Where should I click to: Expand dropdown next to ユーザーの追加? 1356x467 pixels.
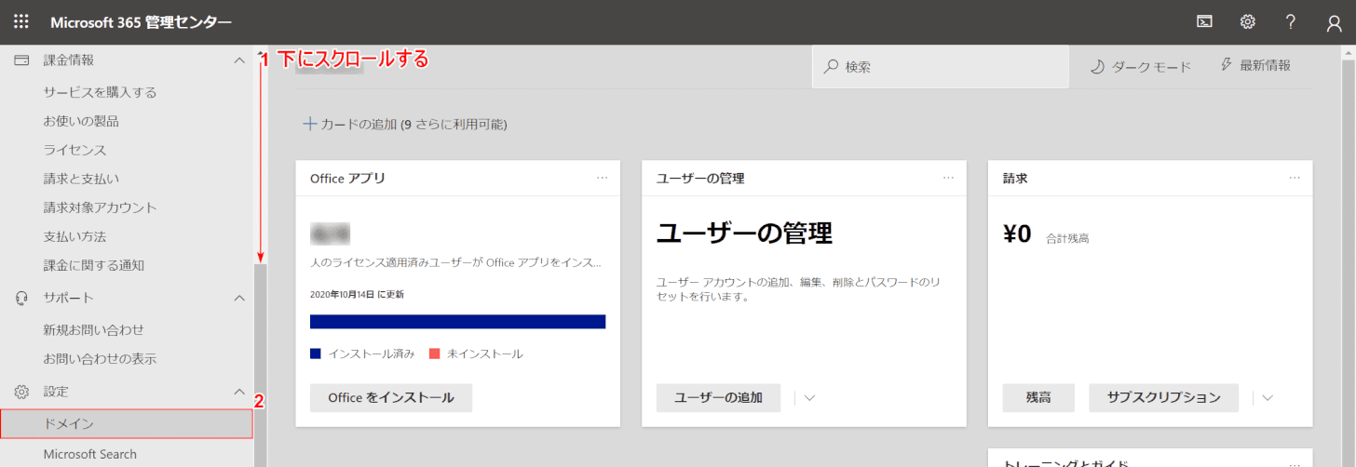click(809, 398)
